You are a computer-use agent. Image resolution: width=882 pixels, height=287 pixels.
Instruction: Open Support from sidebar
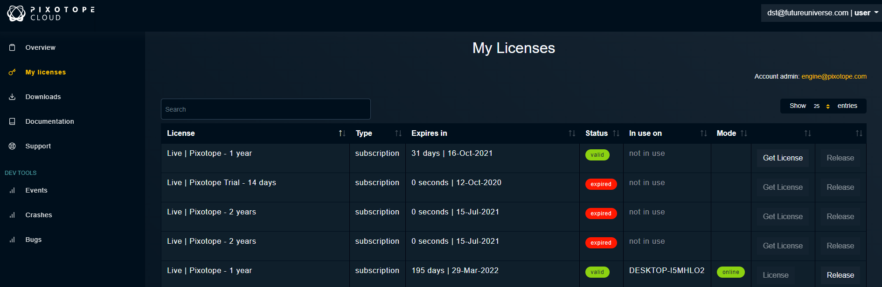point(38,146)
